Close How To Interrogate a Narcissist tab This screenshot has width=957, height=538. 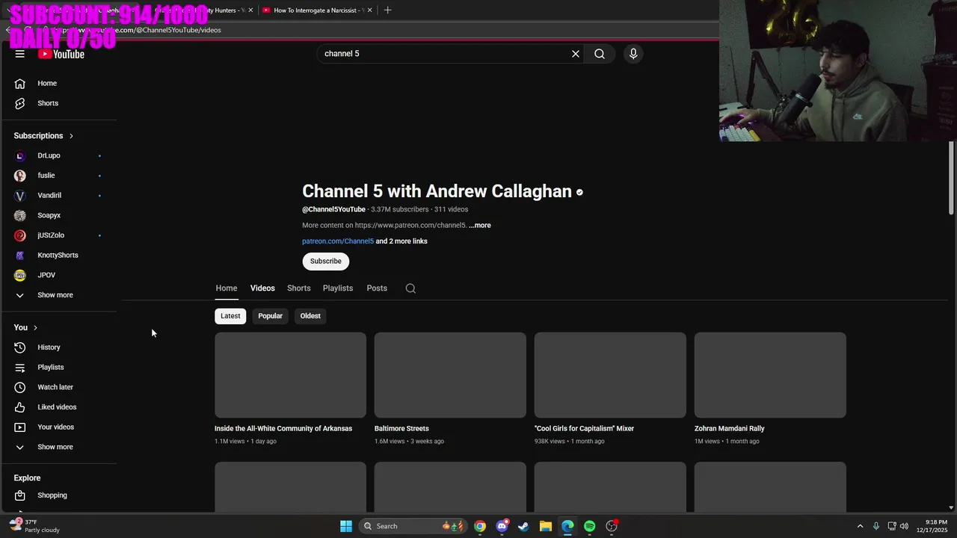pos(371,10)
